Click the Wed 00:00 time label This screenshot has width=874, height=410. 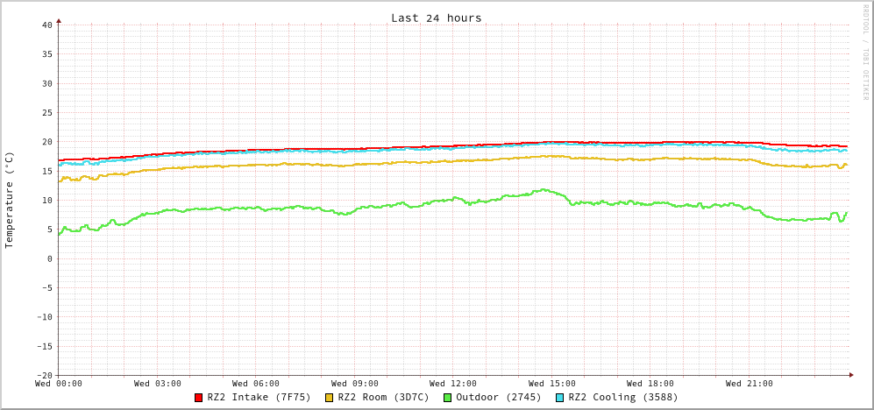(x=59, y=384)
